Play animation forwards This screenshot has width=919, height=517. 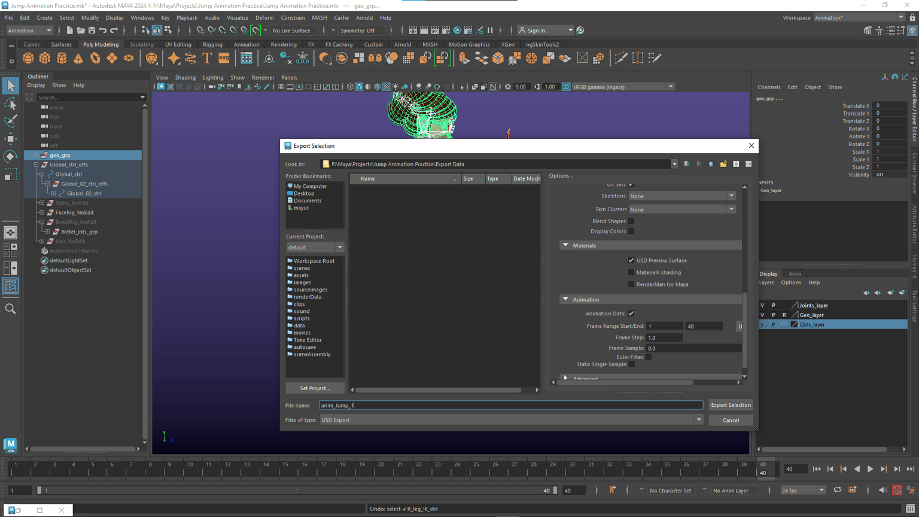point(870,469)
